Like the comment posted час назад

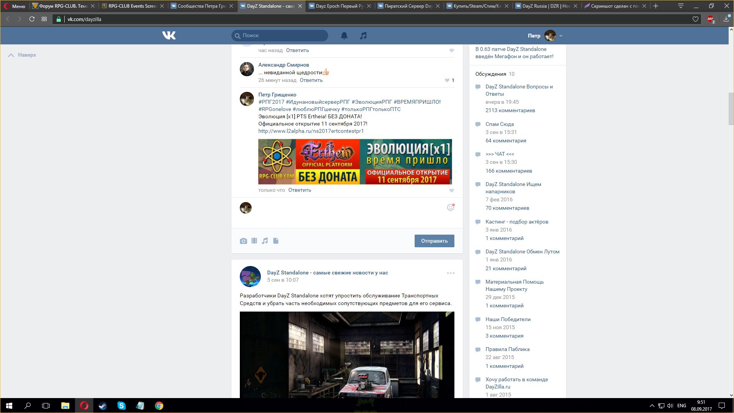(452, 51)
